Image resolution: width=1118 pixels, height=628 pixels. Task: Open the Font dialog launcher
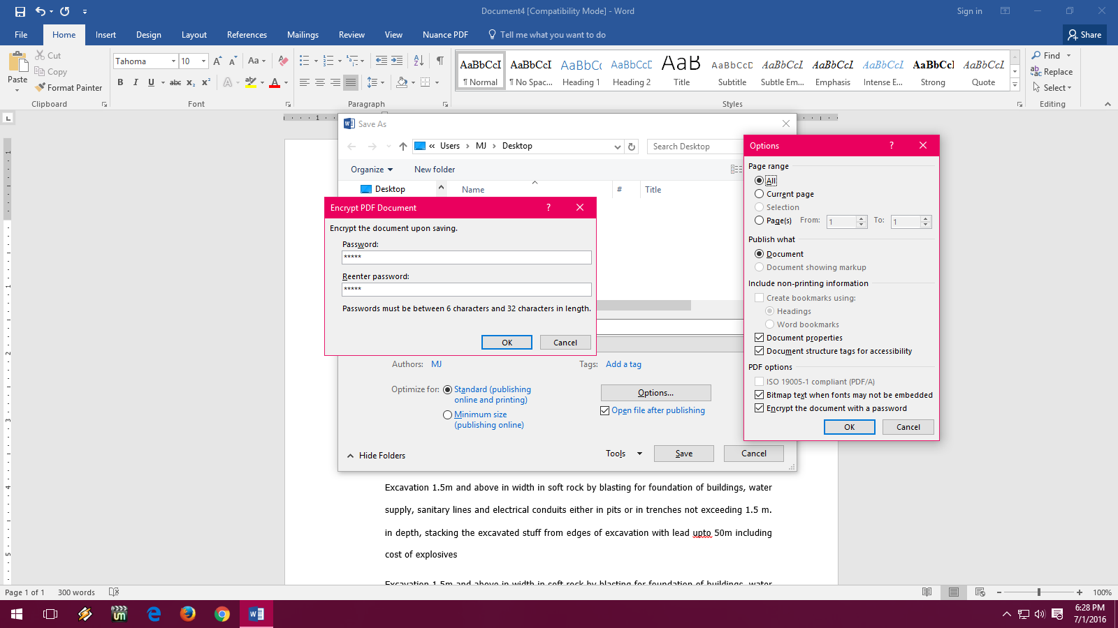pos(288,105)
